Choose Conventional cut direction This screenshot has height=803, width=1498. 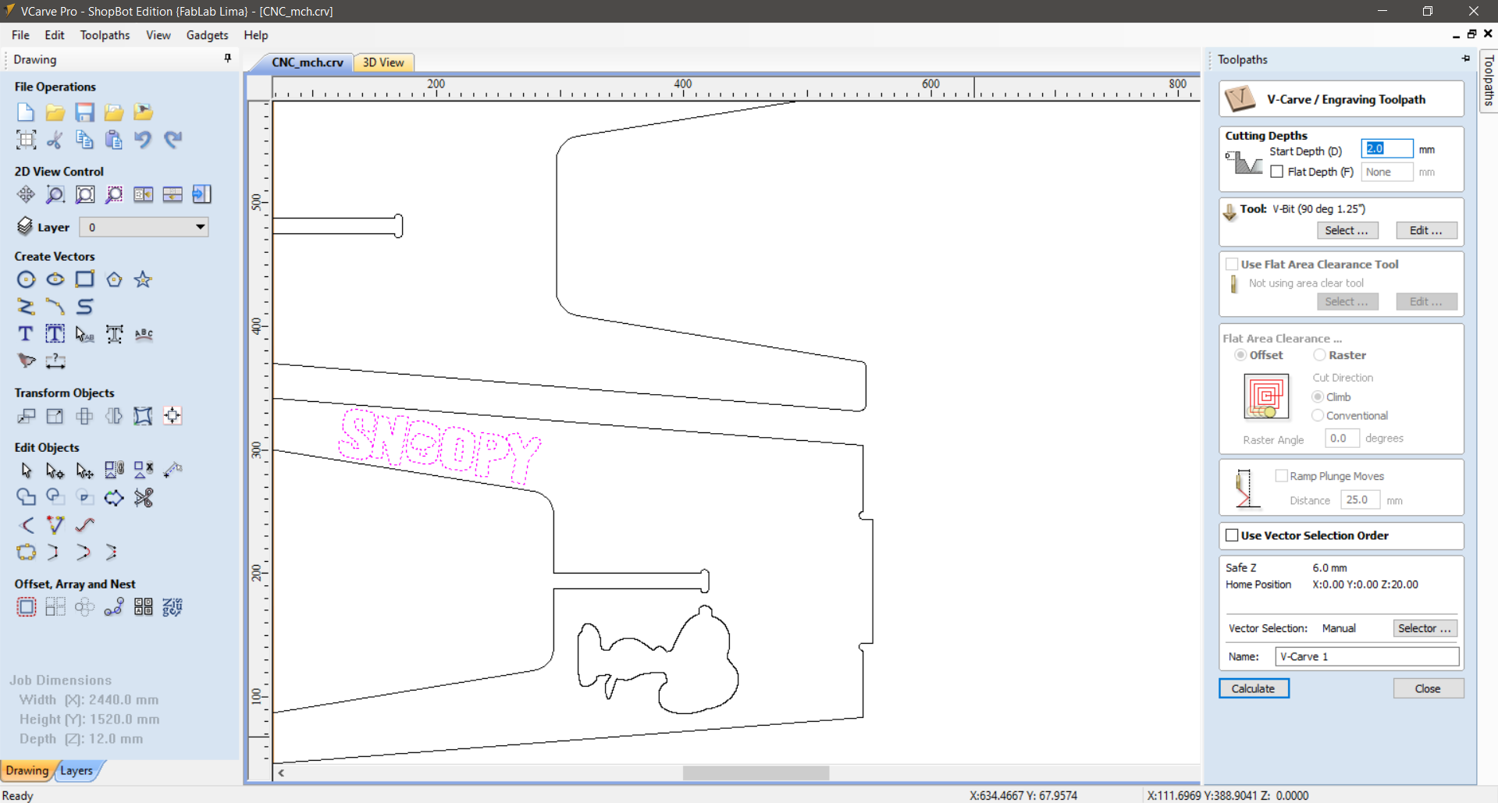(x=1318, y=415)
